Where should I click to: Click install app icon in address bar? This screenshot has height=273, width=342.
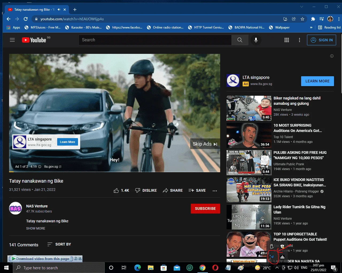285,19
